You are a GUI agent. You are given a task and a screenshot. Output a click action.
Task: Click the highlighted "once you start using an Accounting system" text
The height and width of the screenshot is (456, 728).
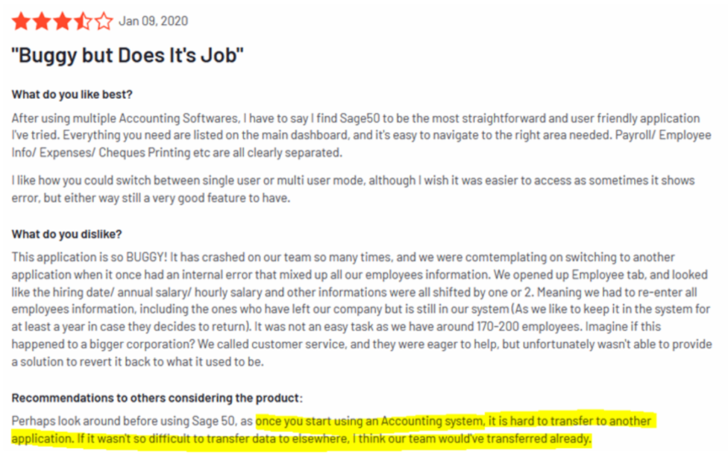tap(369, 421)
